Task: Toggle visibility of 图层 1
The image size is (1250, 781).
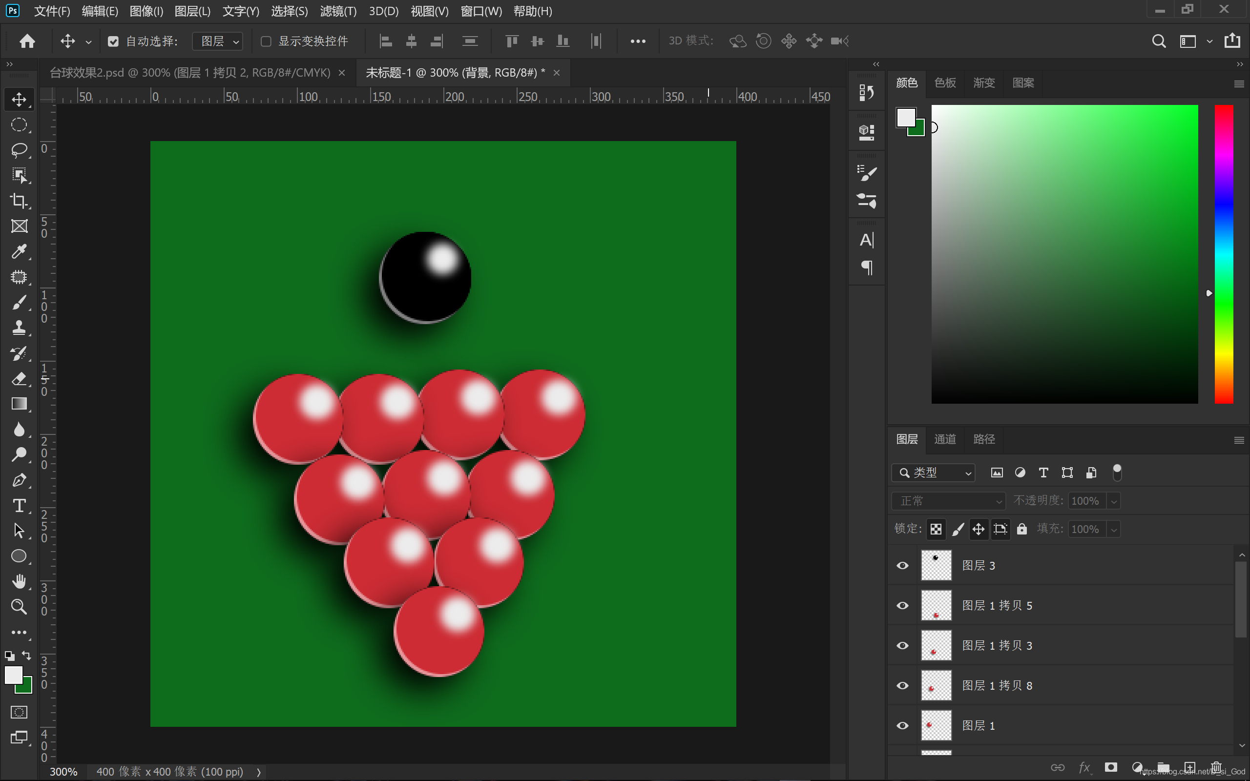Action: coord(902,726)
